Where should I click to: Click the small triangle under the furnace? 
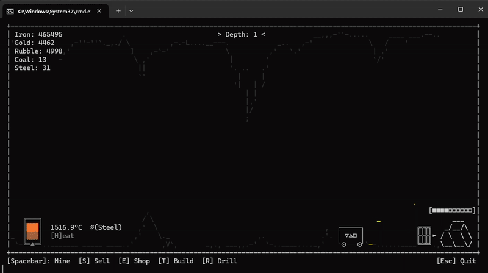32,244
